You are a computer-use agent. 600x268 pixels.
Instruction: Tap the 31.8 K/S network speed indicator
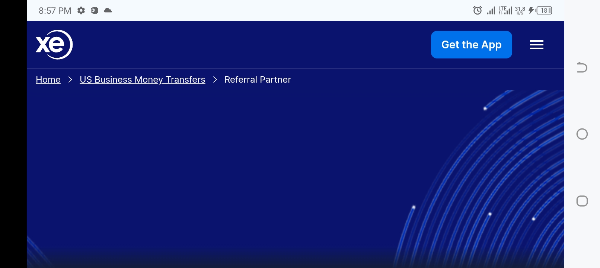click(520, 10)
